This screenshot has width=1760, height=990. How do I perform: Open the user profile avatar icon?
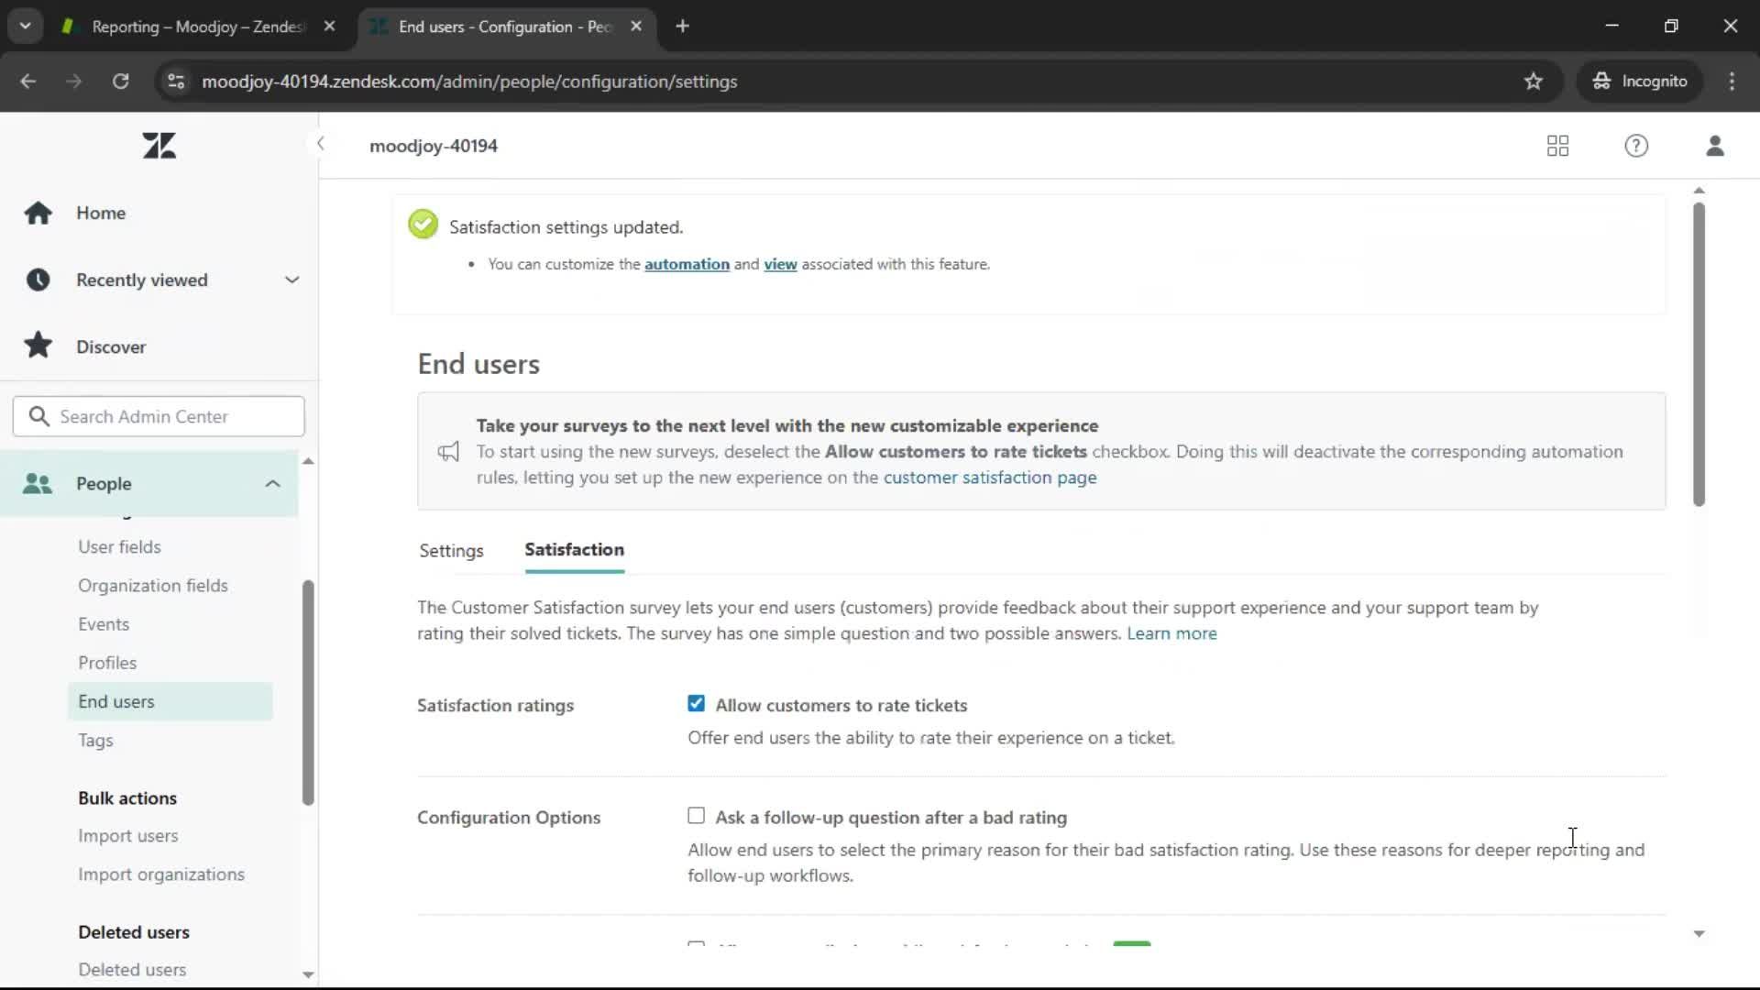pos(1715,146)
